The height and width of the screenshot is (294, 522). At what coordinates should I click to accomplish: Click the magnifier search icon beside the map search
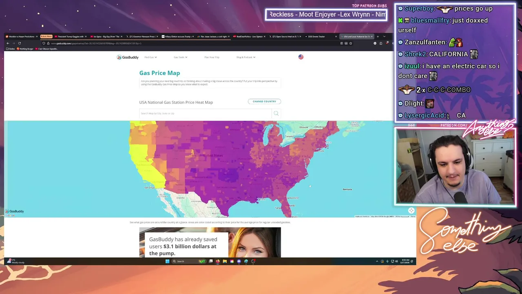point(276,113)
